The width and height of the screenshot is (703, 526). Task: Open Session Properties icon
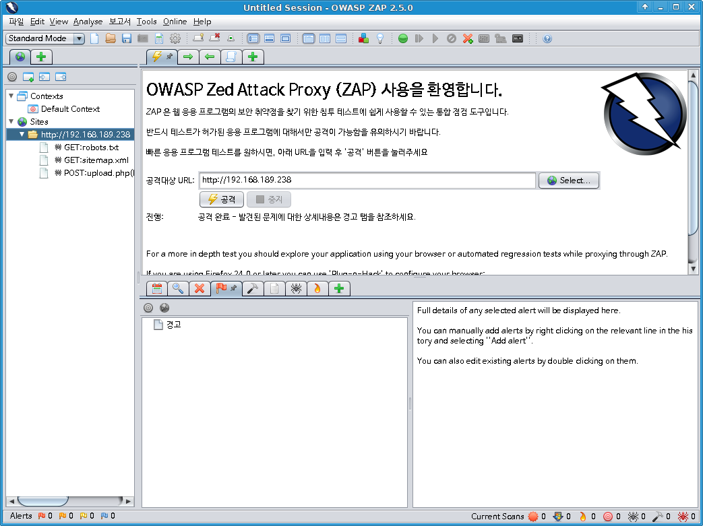[x=158, y=38]
